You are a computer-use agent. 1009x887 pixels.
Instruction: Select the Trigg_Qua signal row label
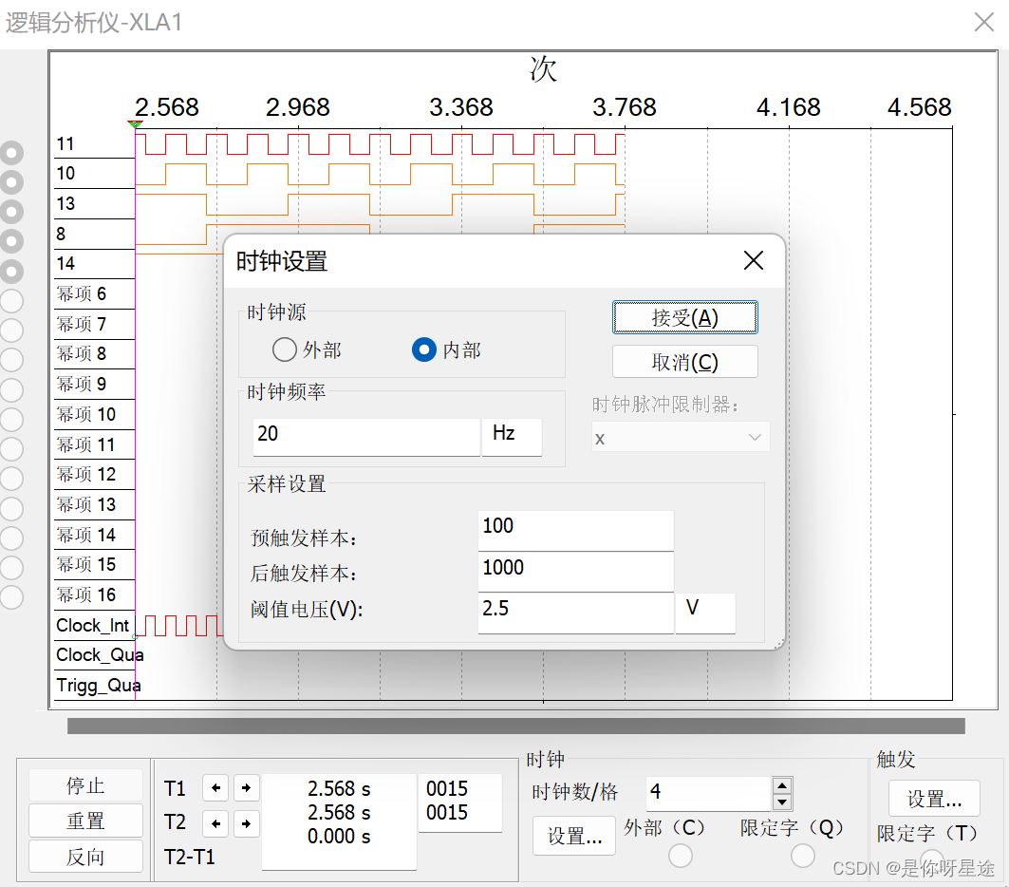point(99,685)
